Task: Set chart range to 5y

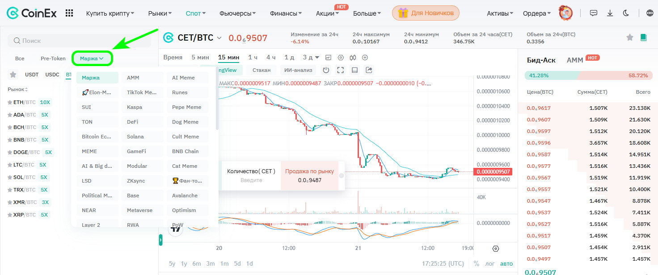Action: [x=172, y=263]
